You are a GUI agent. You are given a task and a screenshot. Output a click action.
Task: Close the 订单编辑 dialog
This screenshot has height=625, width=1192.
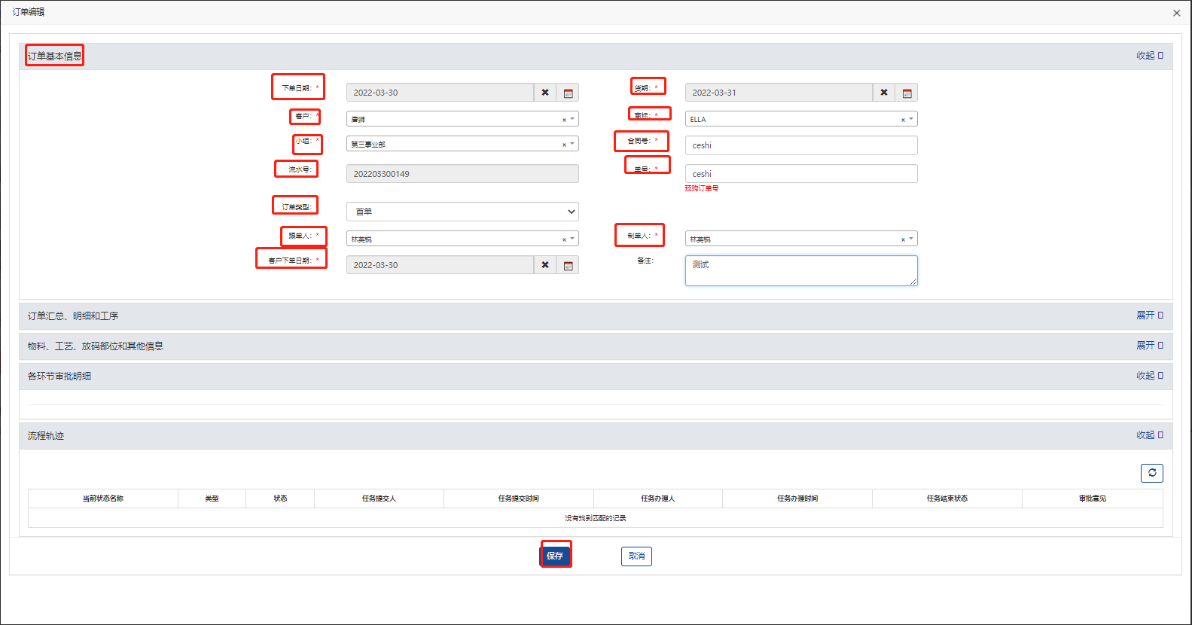click(x=1176, y=13)
